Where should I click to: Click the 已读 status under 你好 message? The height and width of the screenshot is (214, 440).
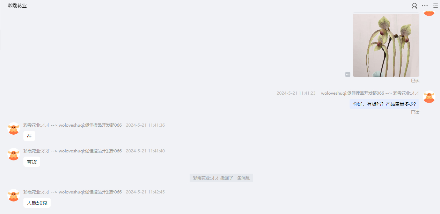[x=415, y=112]
